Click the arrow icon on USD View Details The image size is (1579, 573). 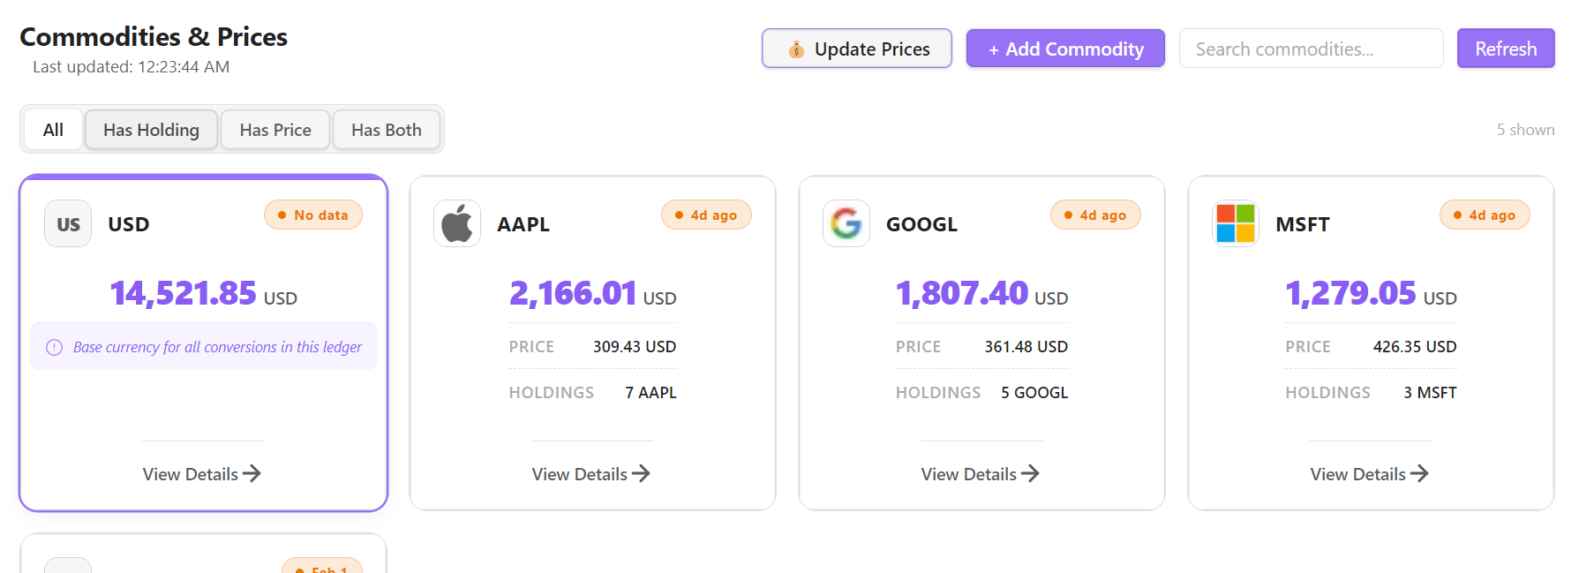click(252, 473)
